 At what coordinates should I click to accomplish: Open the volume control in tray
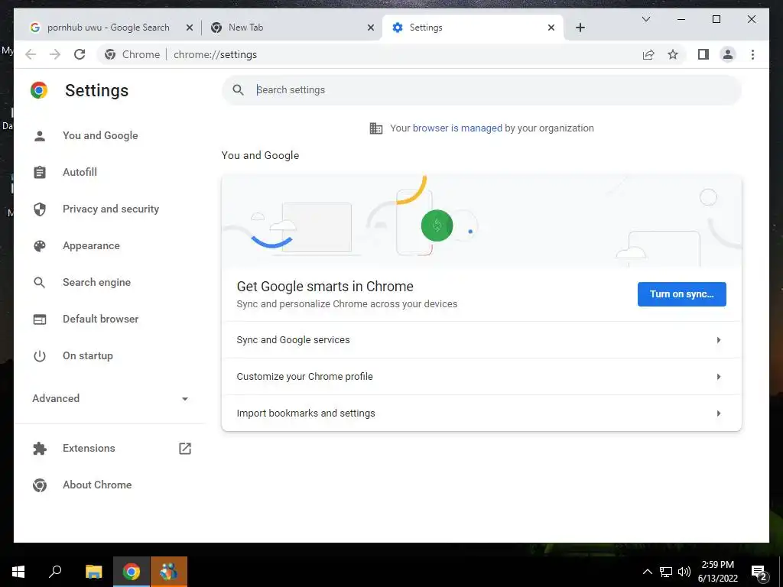[x=684, y=572]
